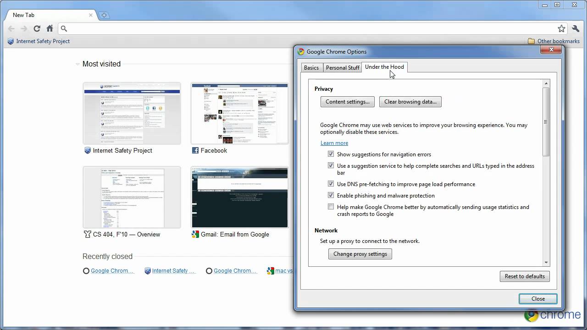Click CS 404, F'10 — Overview link
Viewport: 587px width, 330px height.
tap(127, 234)
